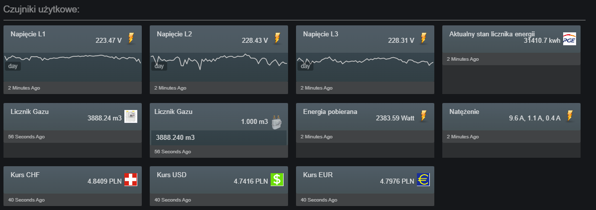Click the lightning icon on Napięcie L3
Screen dimensions: 596x210
click(x=423, y=38)
